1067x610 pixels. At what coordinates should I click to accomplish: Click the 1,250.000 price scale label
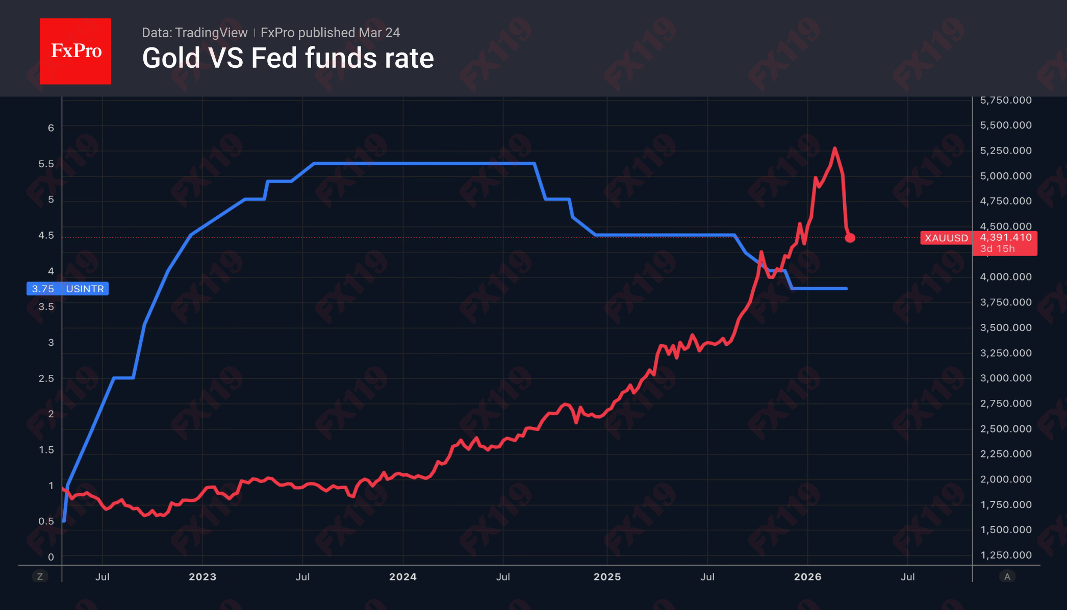(x=1005, y=555)
